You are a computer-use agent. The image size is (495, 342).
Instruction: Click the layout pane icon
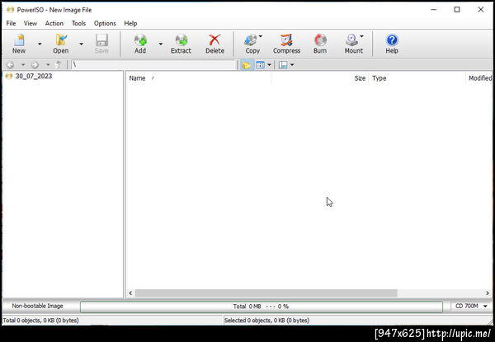coord(283,65)
